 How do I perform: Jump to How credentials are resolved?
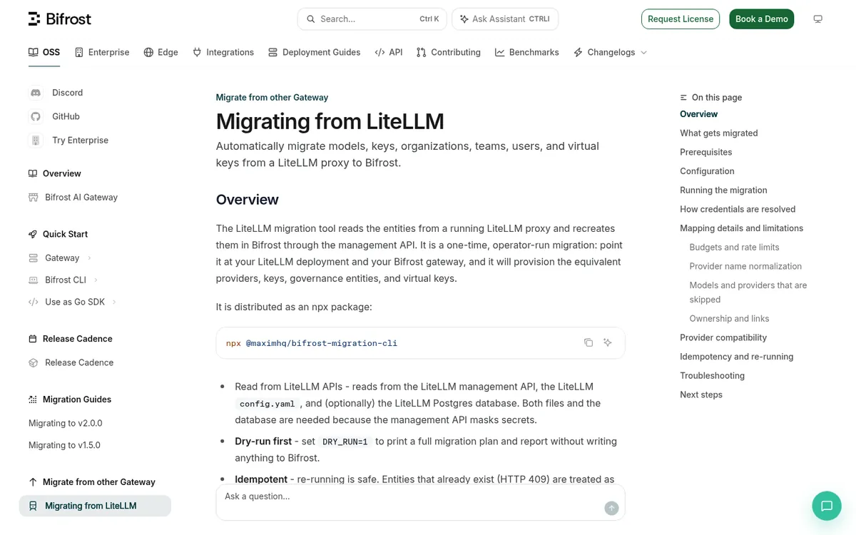point(738,210)
